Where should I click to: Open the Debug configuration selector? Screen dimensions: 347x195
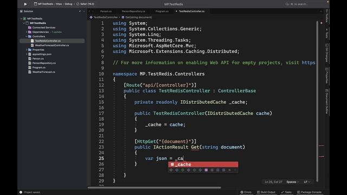pos(68,4)
